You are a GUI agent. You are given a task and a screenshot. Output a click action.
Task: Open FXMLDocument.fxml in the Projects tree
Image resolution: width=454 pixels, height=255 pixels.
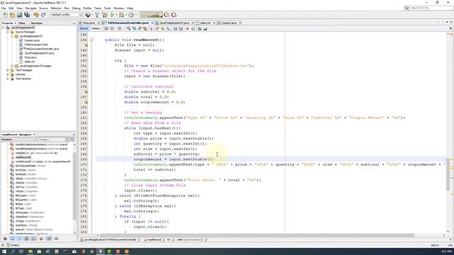tap(36, 45)
